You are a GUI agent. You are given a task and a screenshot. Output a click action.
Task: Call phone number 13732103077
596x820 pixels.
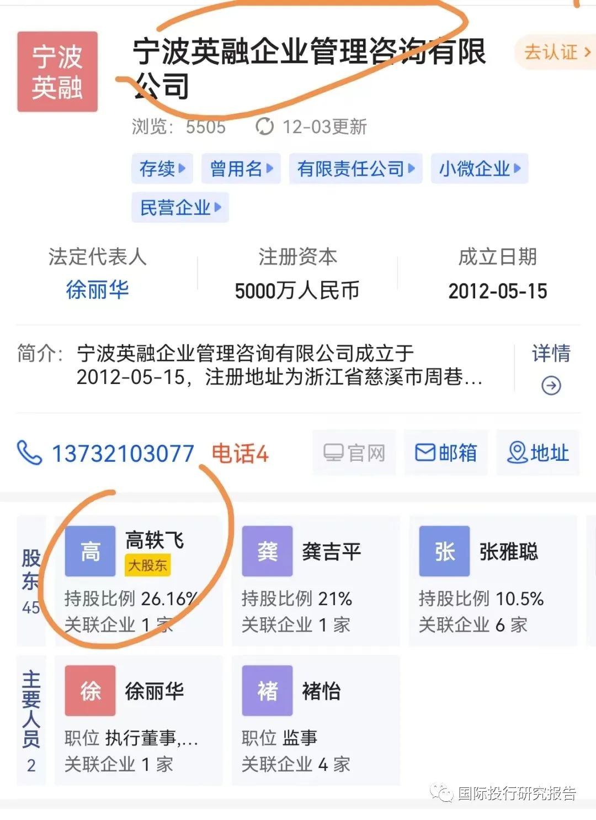point(123,454)
